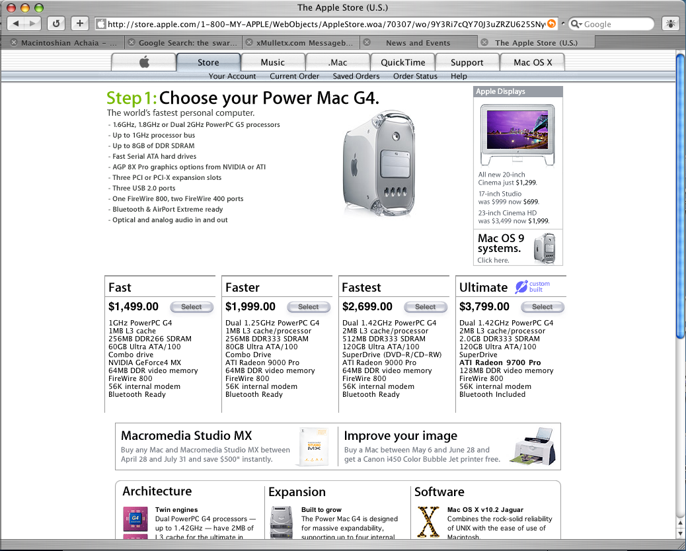
Task: Click the custom built icon beside Ultimate
Action: point(521,287)
